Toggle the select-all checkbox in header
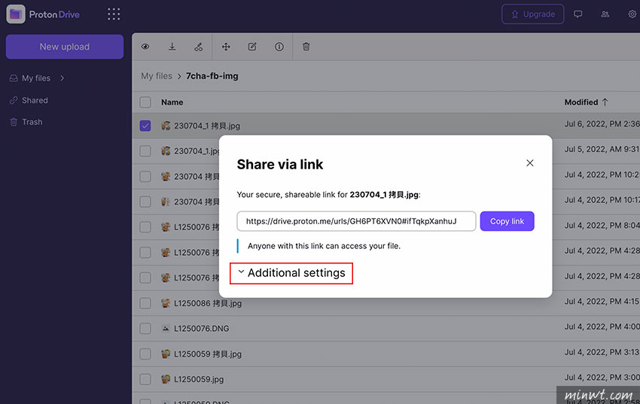This screenshot has width=640, height=404. tap(145, 102)
